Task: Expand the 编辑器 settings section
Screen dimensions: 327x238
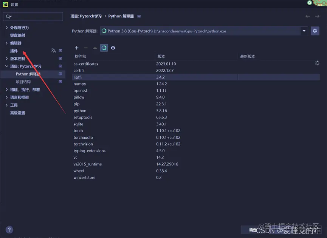Action: coord(7,43)
